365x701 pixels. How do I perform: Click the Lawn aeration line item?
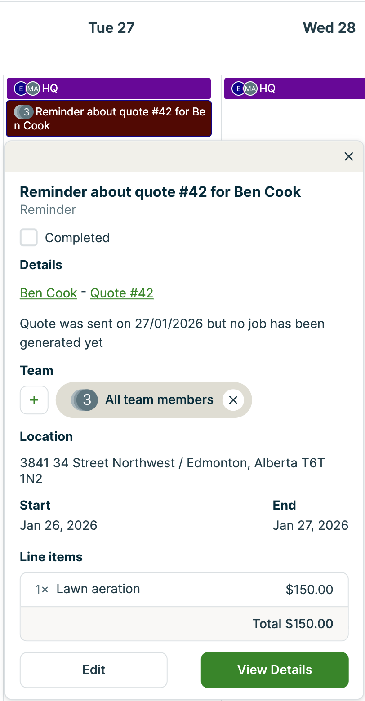[x=184, y=589]
